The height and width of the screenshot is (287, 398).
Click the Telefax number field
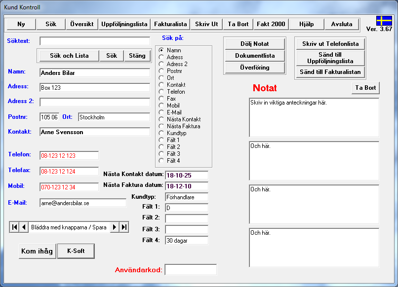click(69, 171)
